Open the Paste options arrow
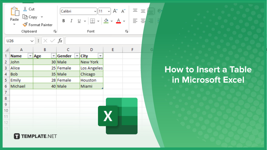267x150 pixels. pyautogui.click(x=14, y=24)
